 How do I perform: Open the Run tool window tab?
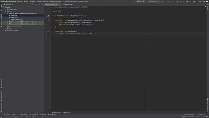(x=7, y=115)
